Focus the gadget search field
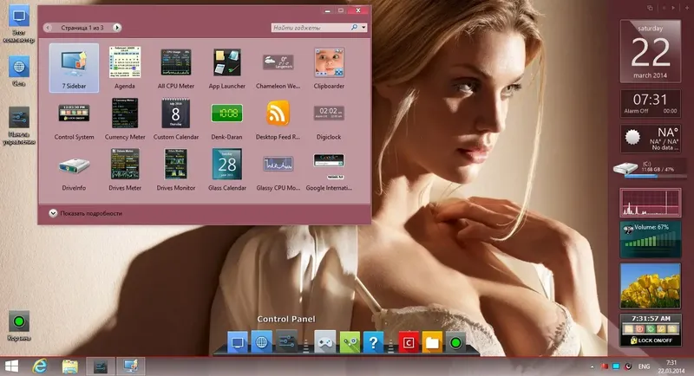The width and height of the screenshot is (694, 376). pyautogui.click(x=311, y=28)
